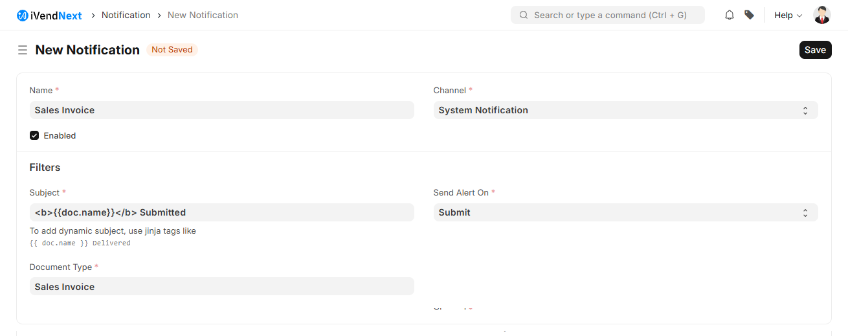848x336 pixels.
Task: Uncheck the Enabled checkbox
Action: pos(34,136)
